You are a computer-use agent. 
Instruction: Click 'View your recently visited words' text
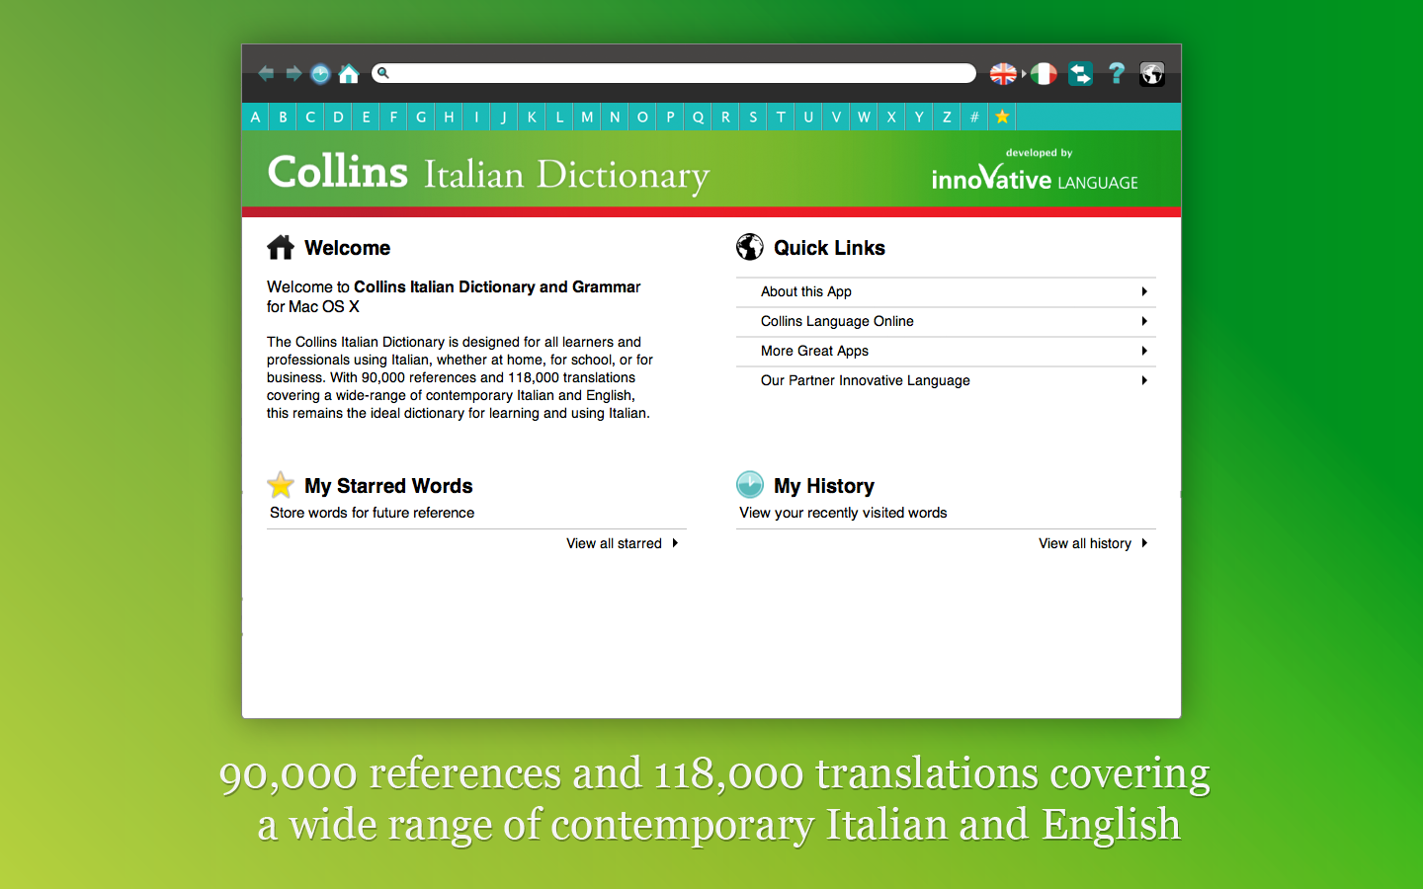[843, 513]
